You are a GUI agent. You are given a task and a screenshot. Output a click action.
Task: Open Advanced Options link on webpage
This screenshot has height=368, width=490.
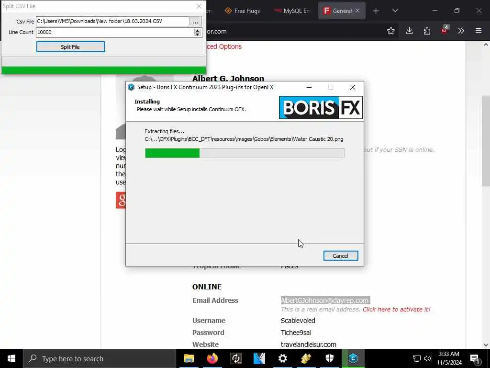224,46
